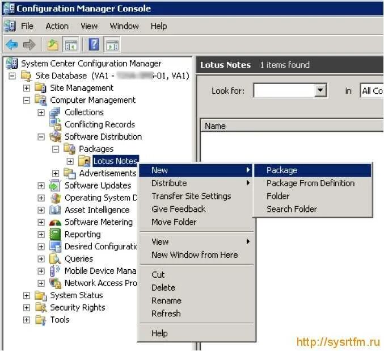Click the Operating System Deployment node icon
Image resolution: width=384 pixels, height=351 pixels.
pos(56,198)
